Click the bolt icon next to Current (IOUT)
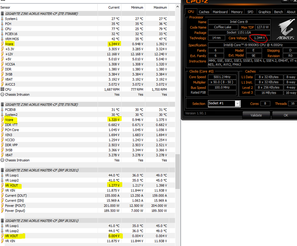Image resolution: width=297 pixels, height=246 pixels. (2, 196)
